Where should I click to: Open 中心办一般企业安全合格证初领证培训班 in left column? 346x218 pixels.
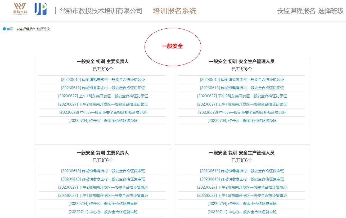pyautogui.click(x=103, y=112)
